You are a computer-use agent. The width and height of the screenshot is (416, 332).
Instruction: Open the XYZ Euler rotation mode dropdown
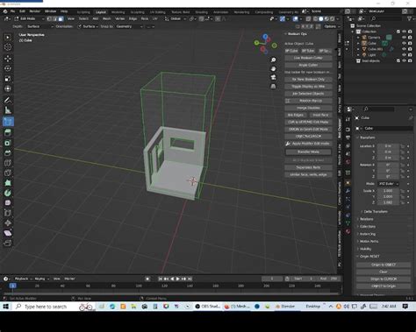point(389,184)
